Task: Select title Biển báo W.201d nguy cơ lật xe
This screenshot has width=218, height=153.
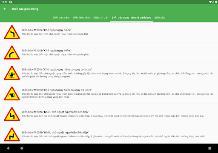Action: [57, 90]
